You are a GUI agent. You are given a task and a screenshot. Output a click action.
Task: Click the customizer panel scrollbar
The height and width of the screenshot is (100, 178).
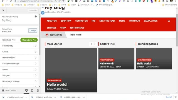(39, 35)
